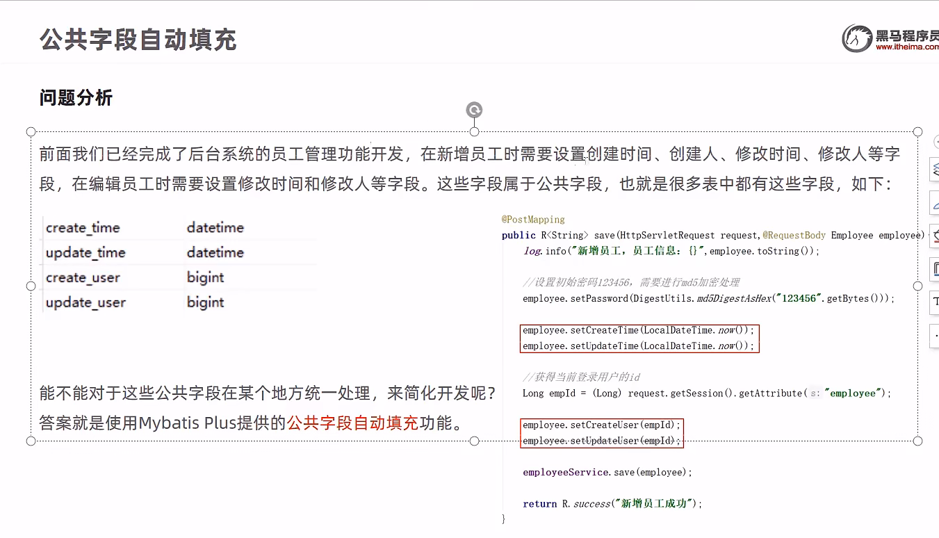Click bigint in the update_user row

pyautogui.click(x=205, y=302)
